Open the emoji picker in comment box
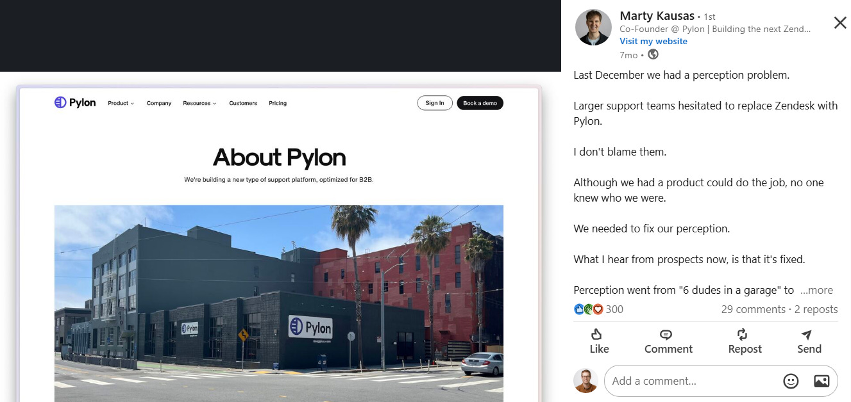The width and height of the screenshot is (851, 402). [x=791, y=381]
